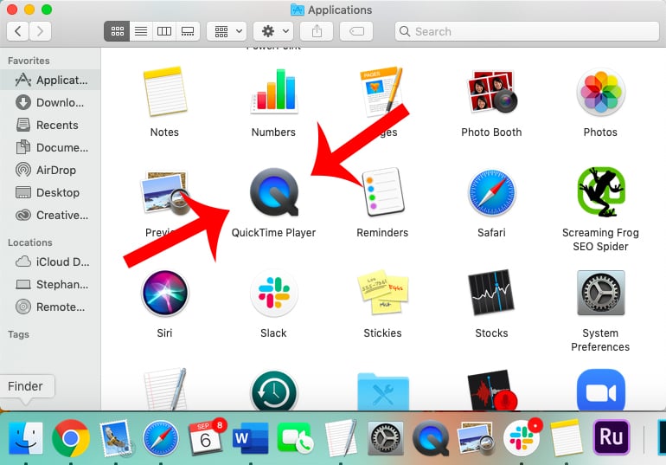The height and width of the screenshot is (465, 666).
Task: Open the Action gear menu
Action: pos(273,31)
